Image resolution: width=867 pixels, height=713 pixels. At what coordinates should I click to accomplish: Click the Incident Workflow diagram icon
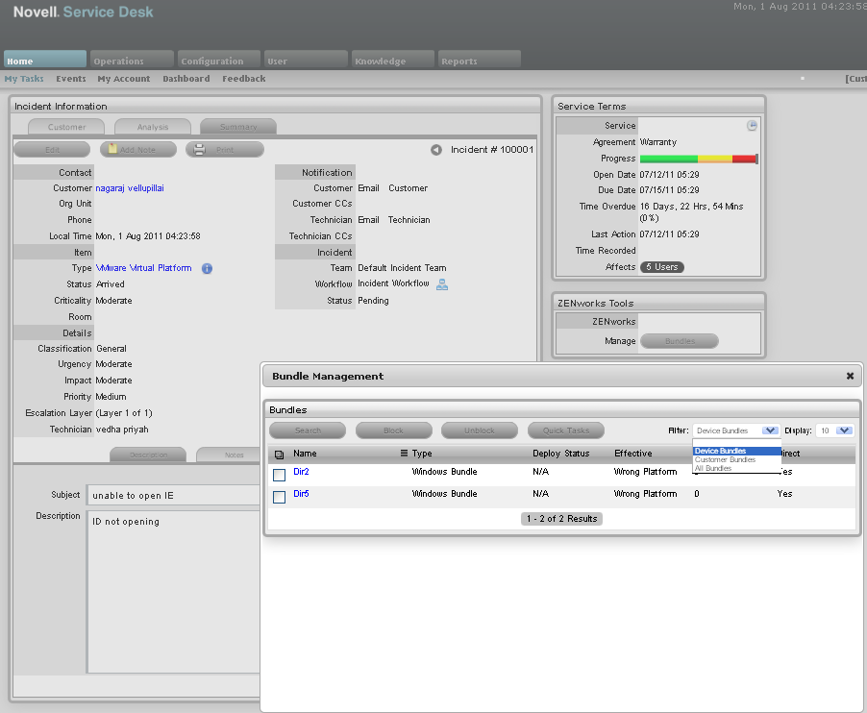click(x=442, y=284)
